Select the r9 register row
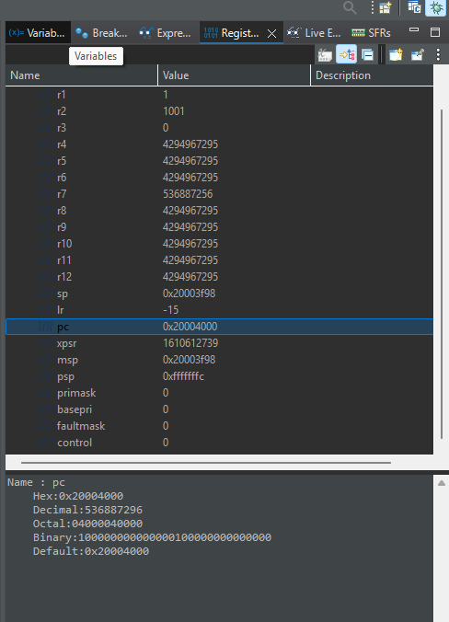Screen dimensions: 449x622 [x=219, y=227]
